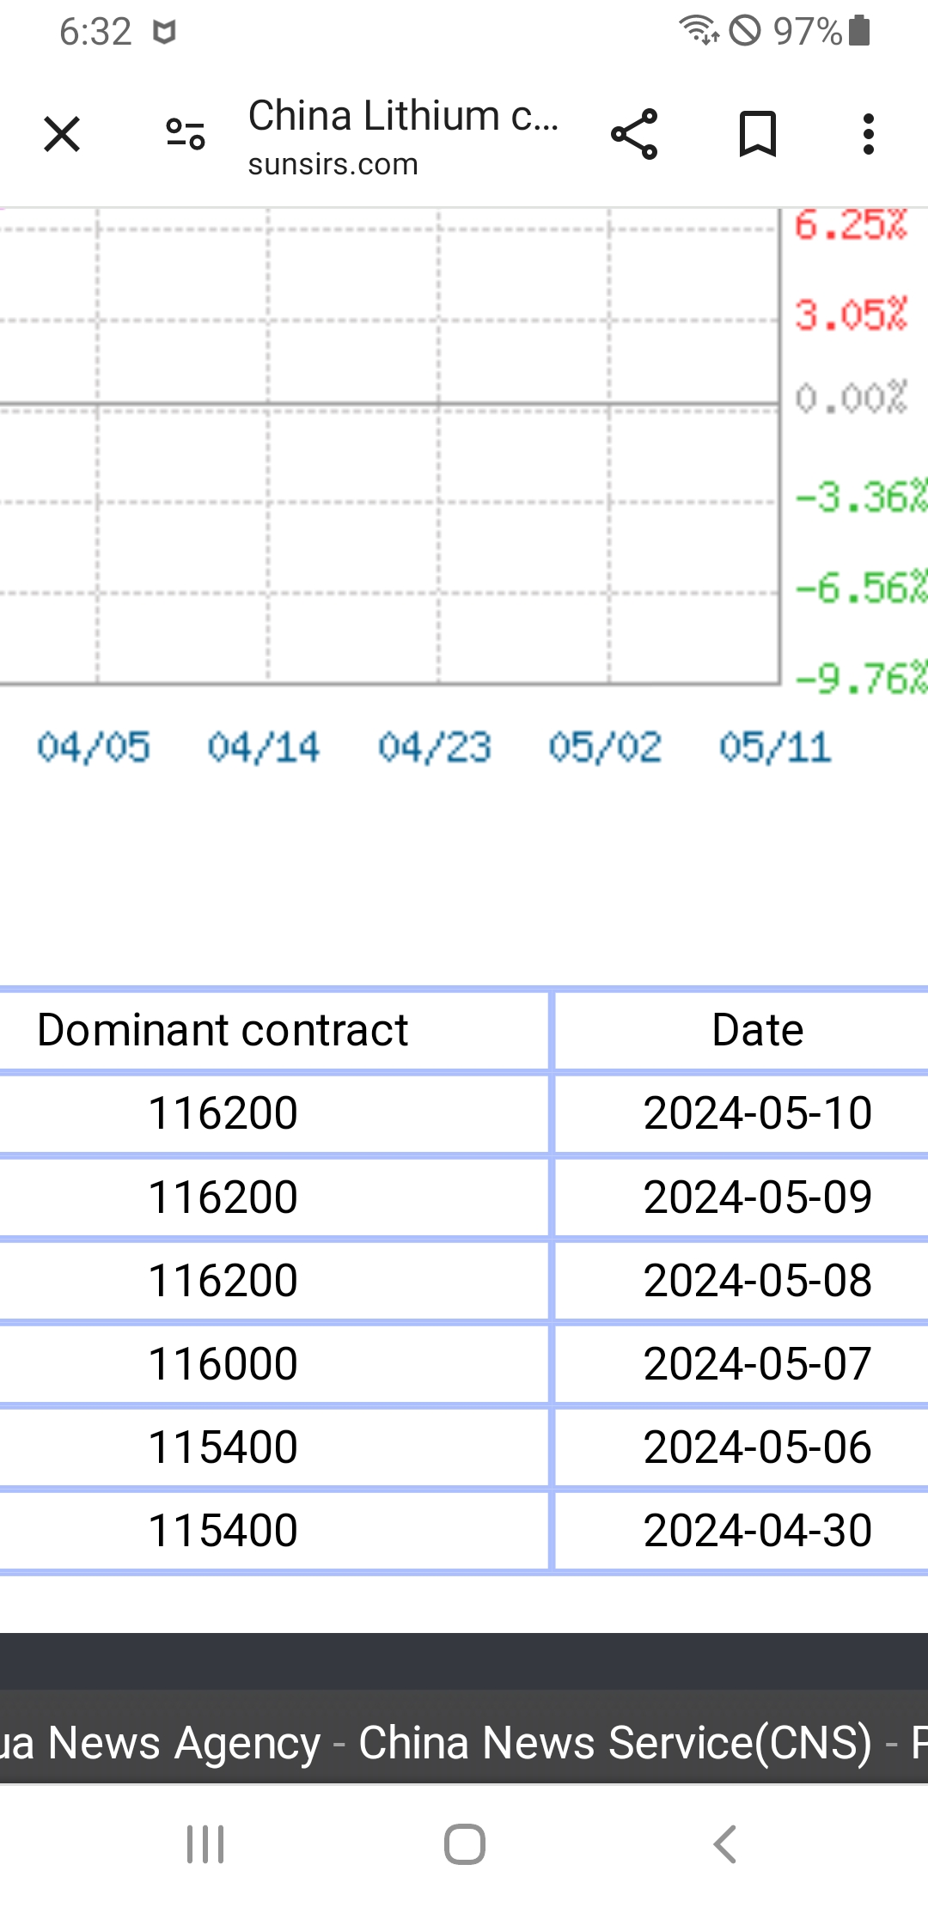Open the three-dot overflow menu
The image size is (928, 1907).
[x=869, y=134]
